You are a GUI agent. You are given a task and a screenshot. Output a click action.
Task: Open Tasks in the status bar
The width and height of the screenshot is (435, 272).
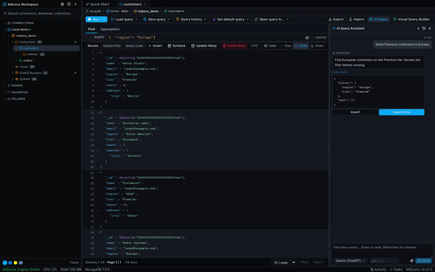tap(396, 270)
